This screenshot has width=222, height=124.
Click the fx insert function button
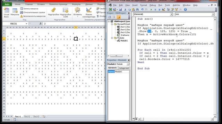point(41,24)
